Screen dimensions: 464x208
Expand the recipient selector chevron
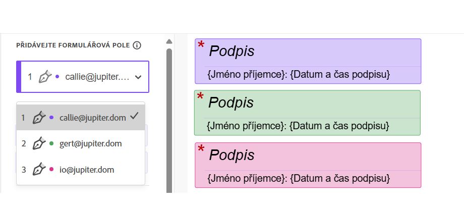(138, 77)
